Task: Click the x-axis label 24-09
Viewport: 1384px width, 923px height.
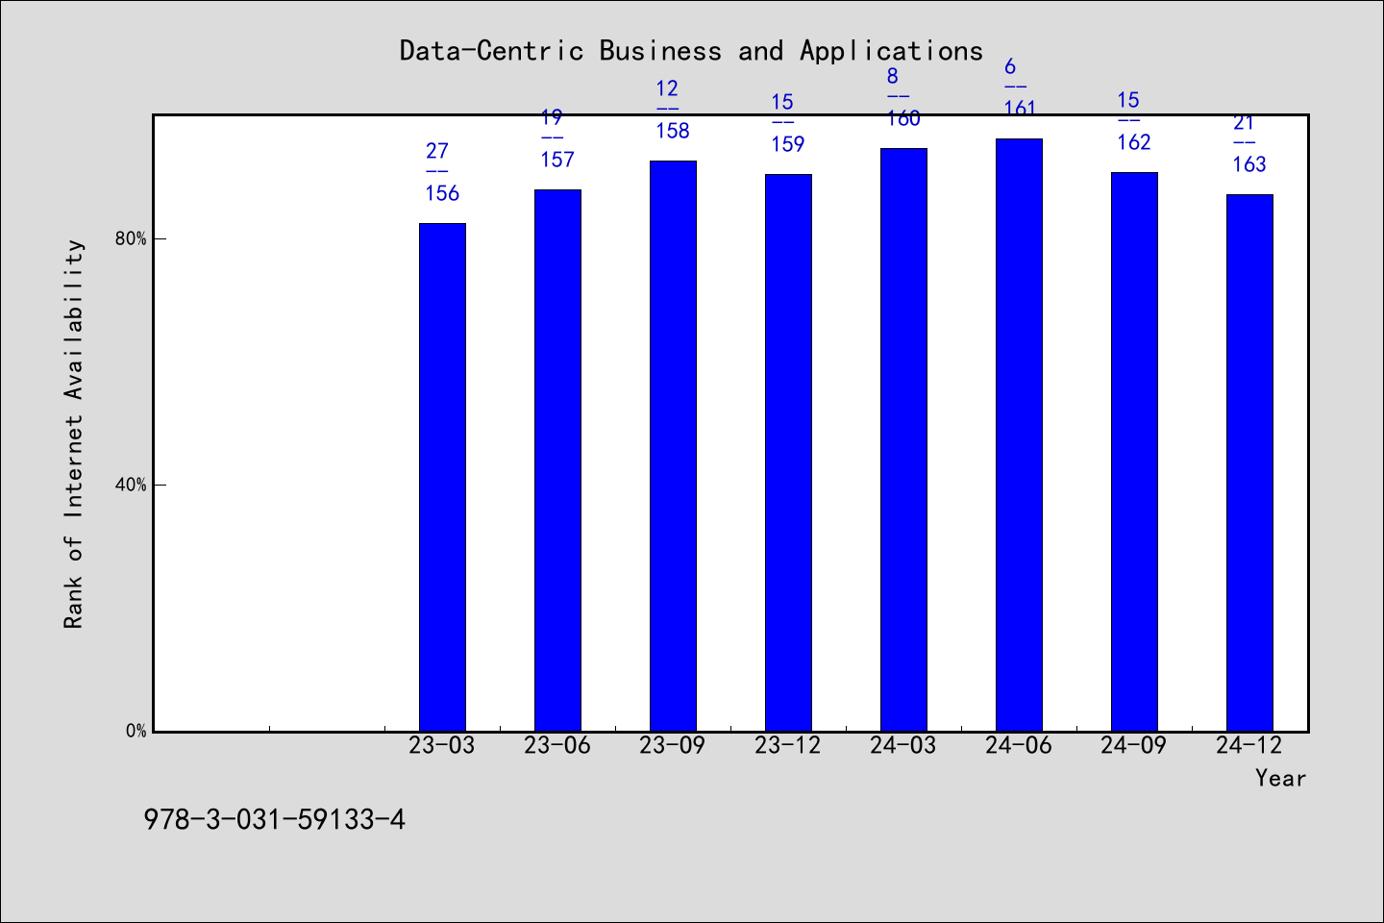Action: (1134, 745)
